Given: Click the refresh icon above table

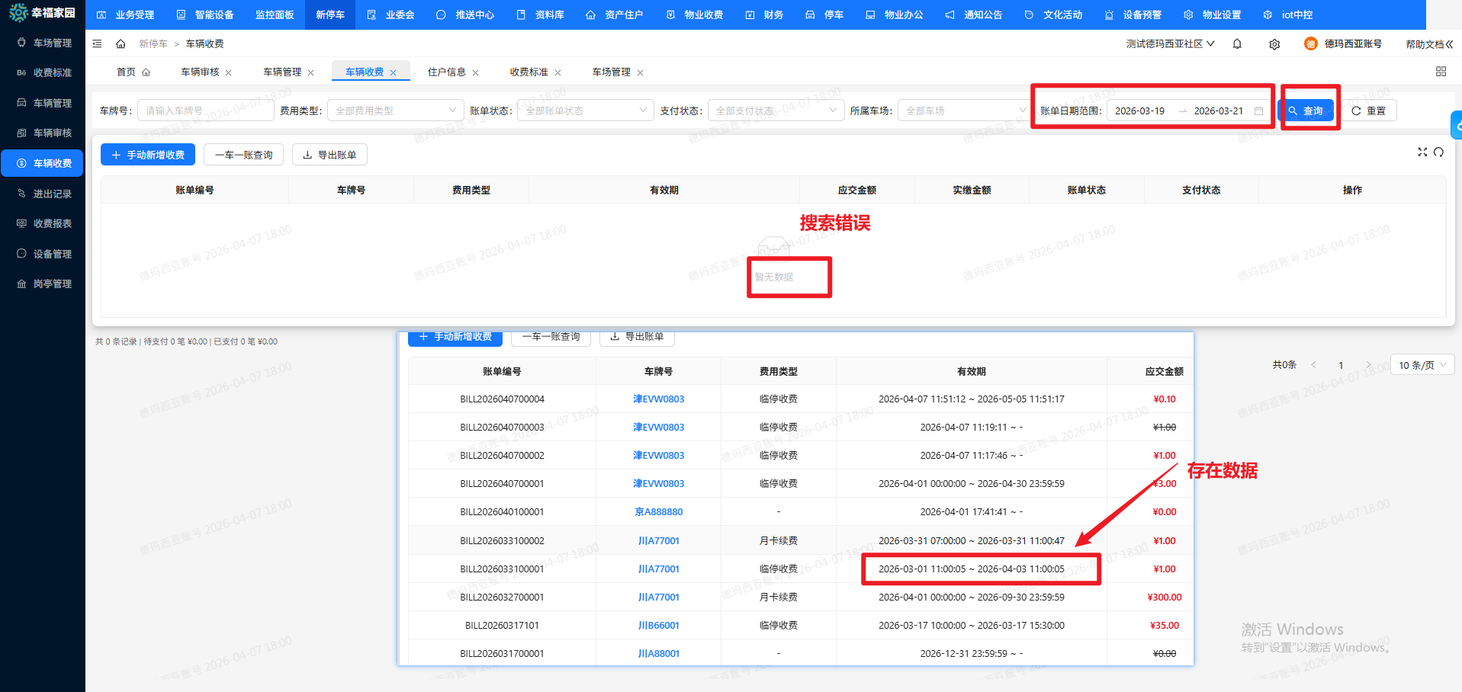Looking at the screenshot, I should (x=1438, y=152).
